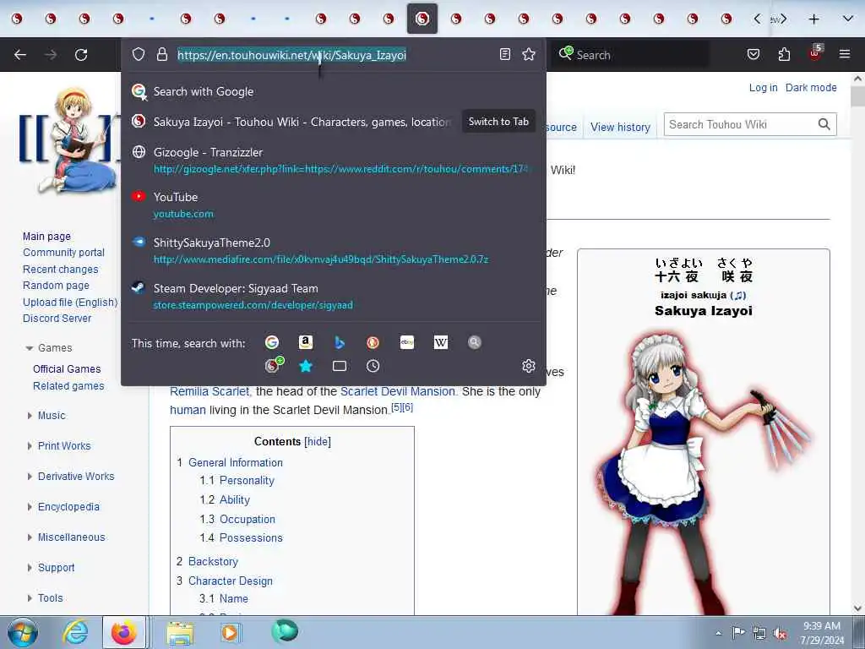Open the Extensions puzzle icon
The width and height of the screenshot is (865, 649).
point(784,54)
